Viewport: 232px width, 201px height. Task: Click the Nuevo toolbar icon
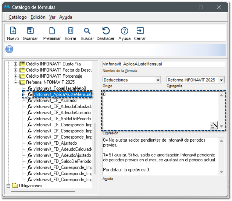pyautogui.click(x=13, y=31)
